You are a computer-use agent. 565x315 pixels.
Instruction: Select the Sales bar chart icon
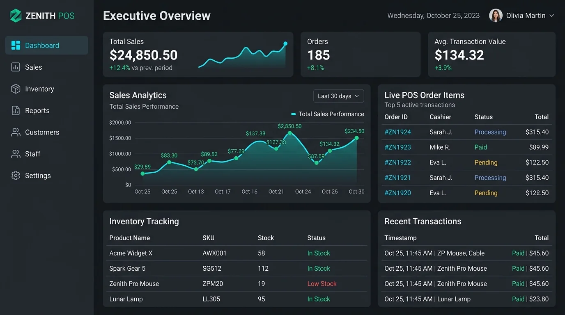(x=16, y=67)
